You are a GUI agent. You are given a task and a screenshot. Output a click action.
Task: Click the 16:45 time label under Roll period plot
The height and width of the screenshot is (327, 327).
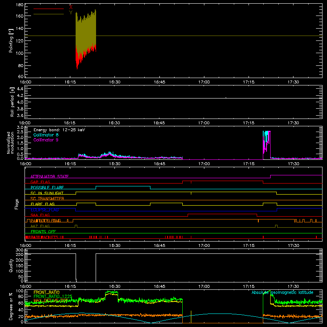pos(159,123)
